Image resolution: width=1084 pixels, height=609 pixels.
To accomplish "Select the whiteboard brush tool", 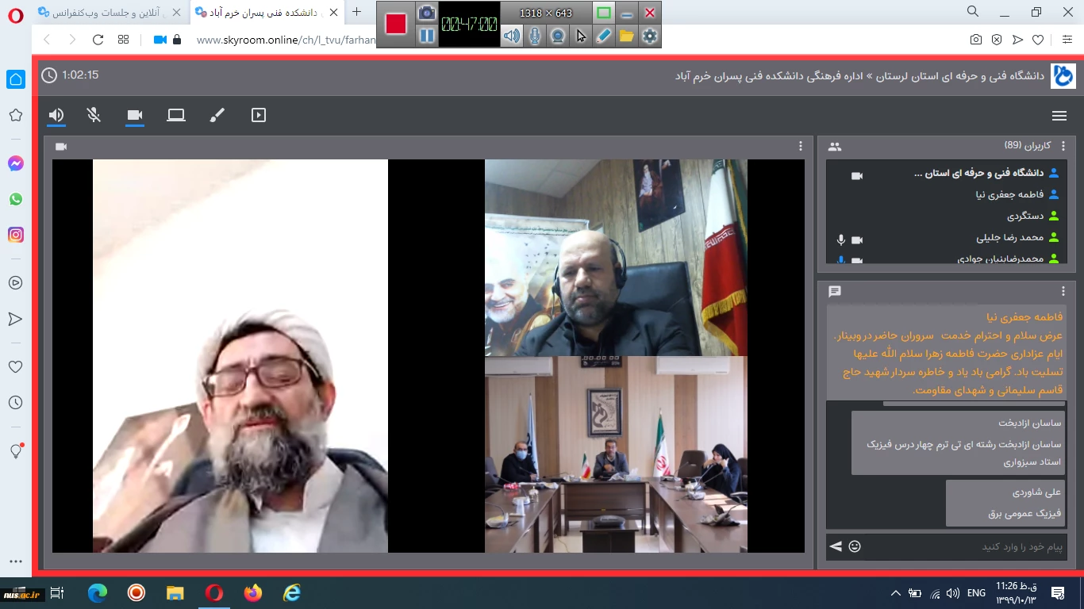I will 217,116.
